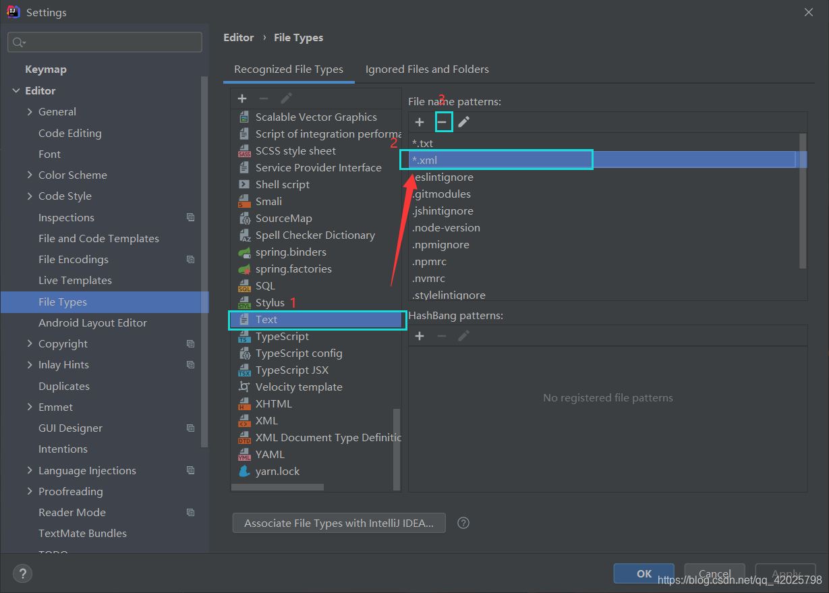
Task: Open Code Editing settings
Action: click(x=70, y=134)
